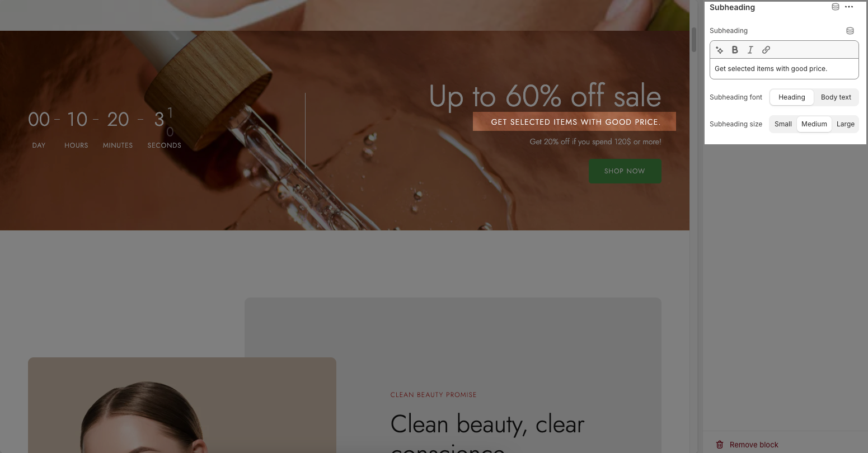This screenshot has height=453, width=868.
Task: Choose Small subheading size
Action: point(783,124)
